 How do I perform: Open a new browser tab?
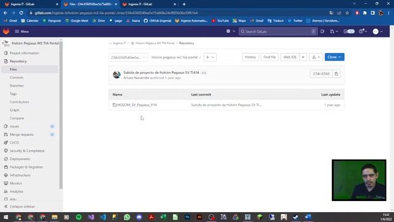pos(184,4)
